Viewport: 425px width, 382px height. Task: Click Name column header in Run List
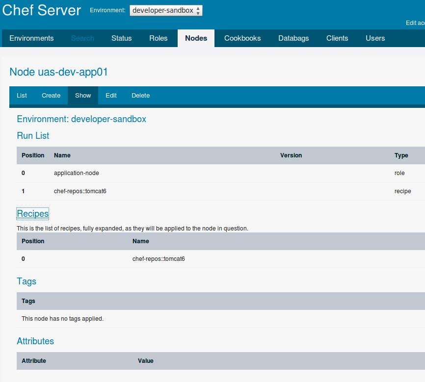[62, 155]
